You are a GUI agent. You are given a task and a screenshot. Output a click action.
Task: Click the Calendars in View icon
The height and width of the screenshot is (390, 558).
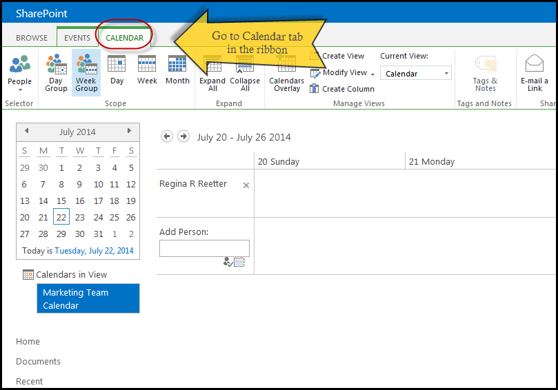tap(28, 275)
